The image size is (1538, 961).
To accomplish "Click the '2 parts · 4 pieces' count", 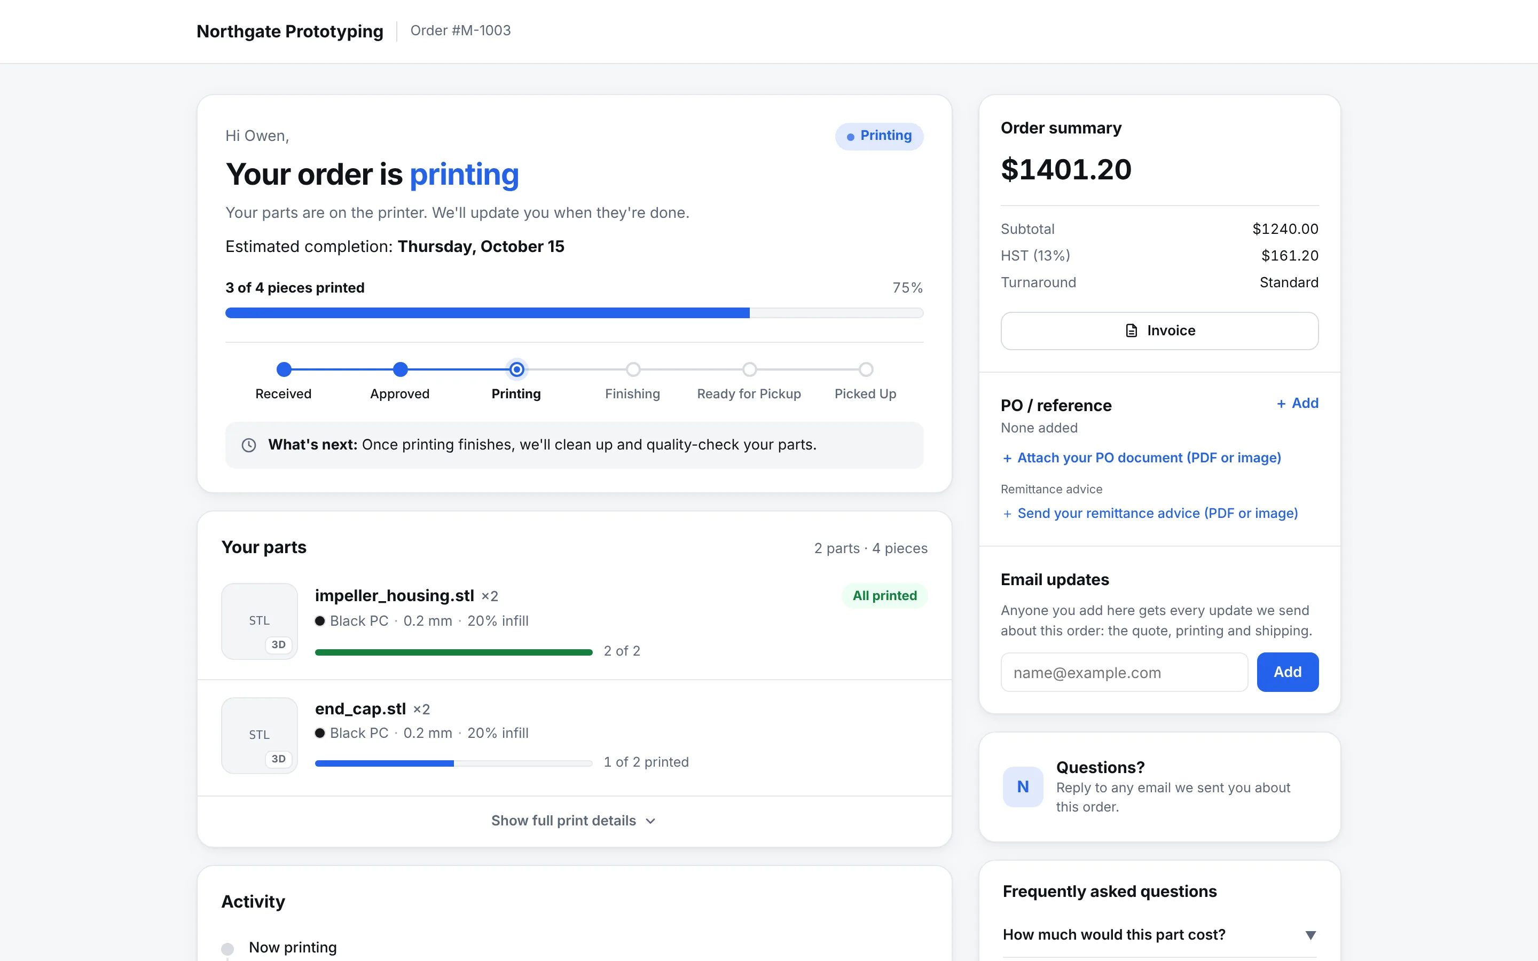I will (x=870, y=548).
